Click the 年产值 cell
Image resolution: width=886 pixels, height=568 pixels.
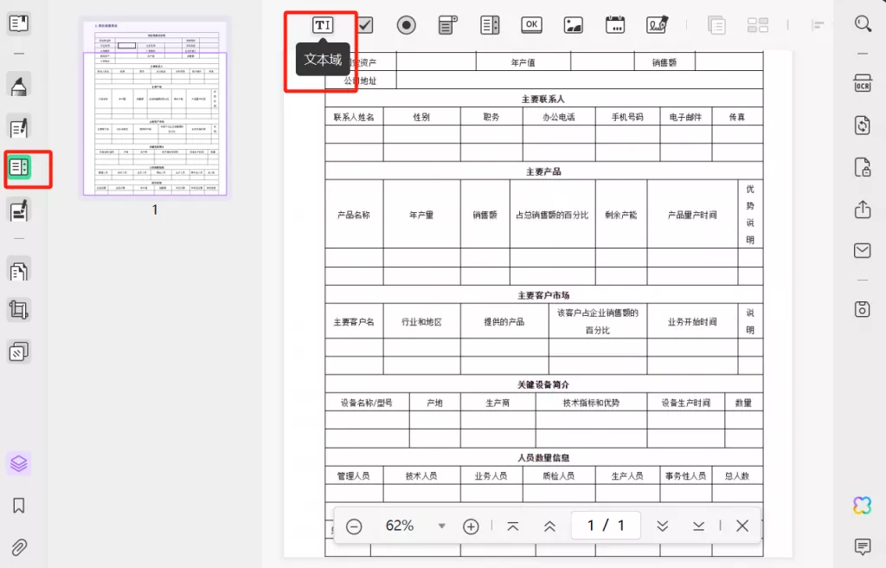(523, 63)
